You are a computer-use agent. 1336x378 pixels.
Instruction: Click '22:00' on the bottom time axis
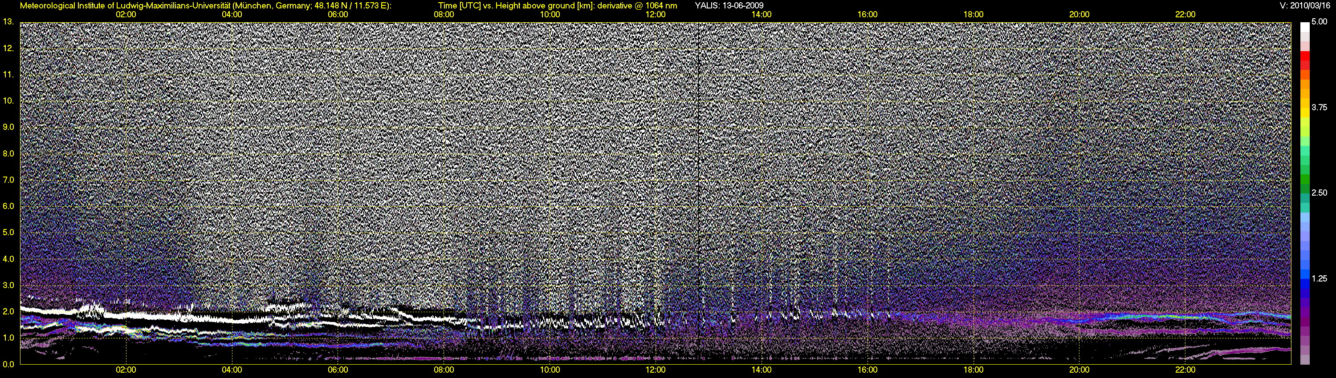1185,370
